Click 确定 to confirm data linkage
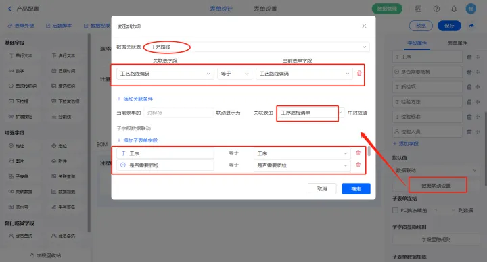This screenshot has height=262, width=487. tap(356, 189)
